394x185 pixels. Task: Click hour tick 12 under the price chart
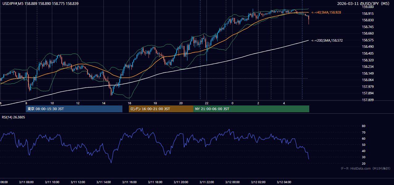pyautogui.click(x=78, y=103)
